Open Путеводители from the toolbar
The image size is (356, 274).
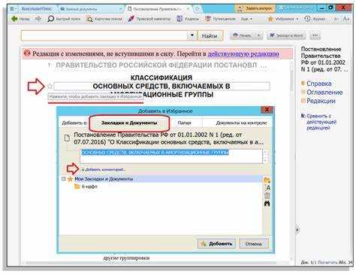coord(220,19)
